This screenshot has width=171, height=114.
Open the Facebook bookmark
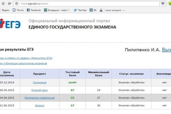click(34, 10)
